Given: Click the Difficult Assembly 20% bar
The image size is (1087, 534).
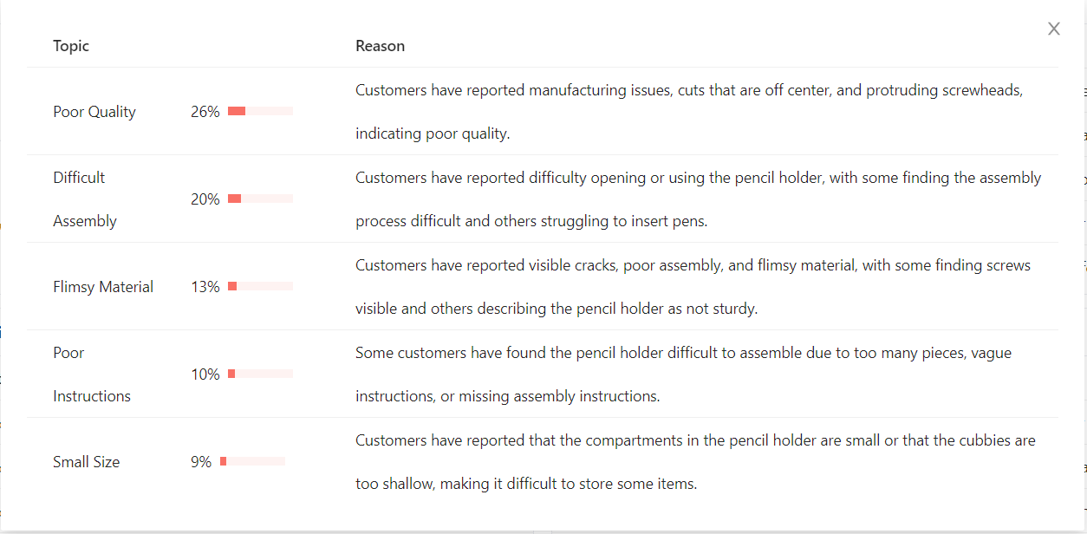Looking at the screenshot, I should click(260, 199).
